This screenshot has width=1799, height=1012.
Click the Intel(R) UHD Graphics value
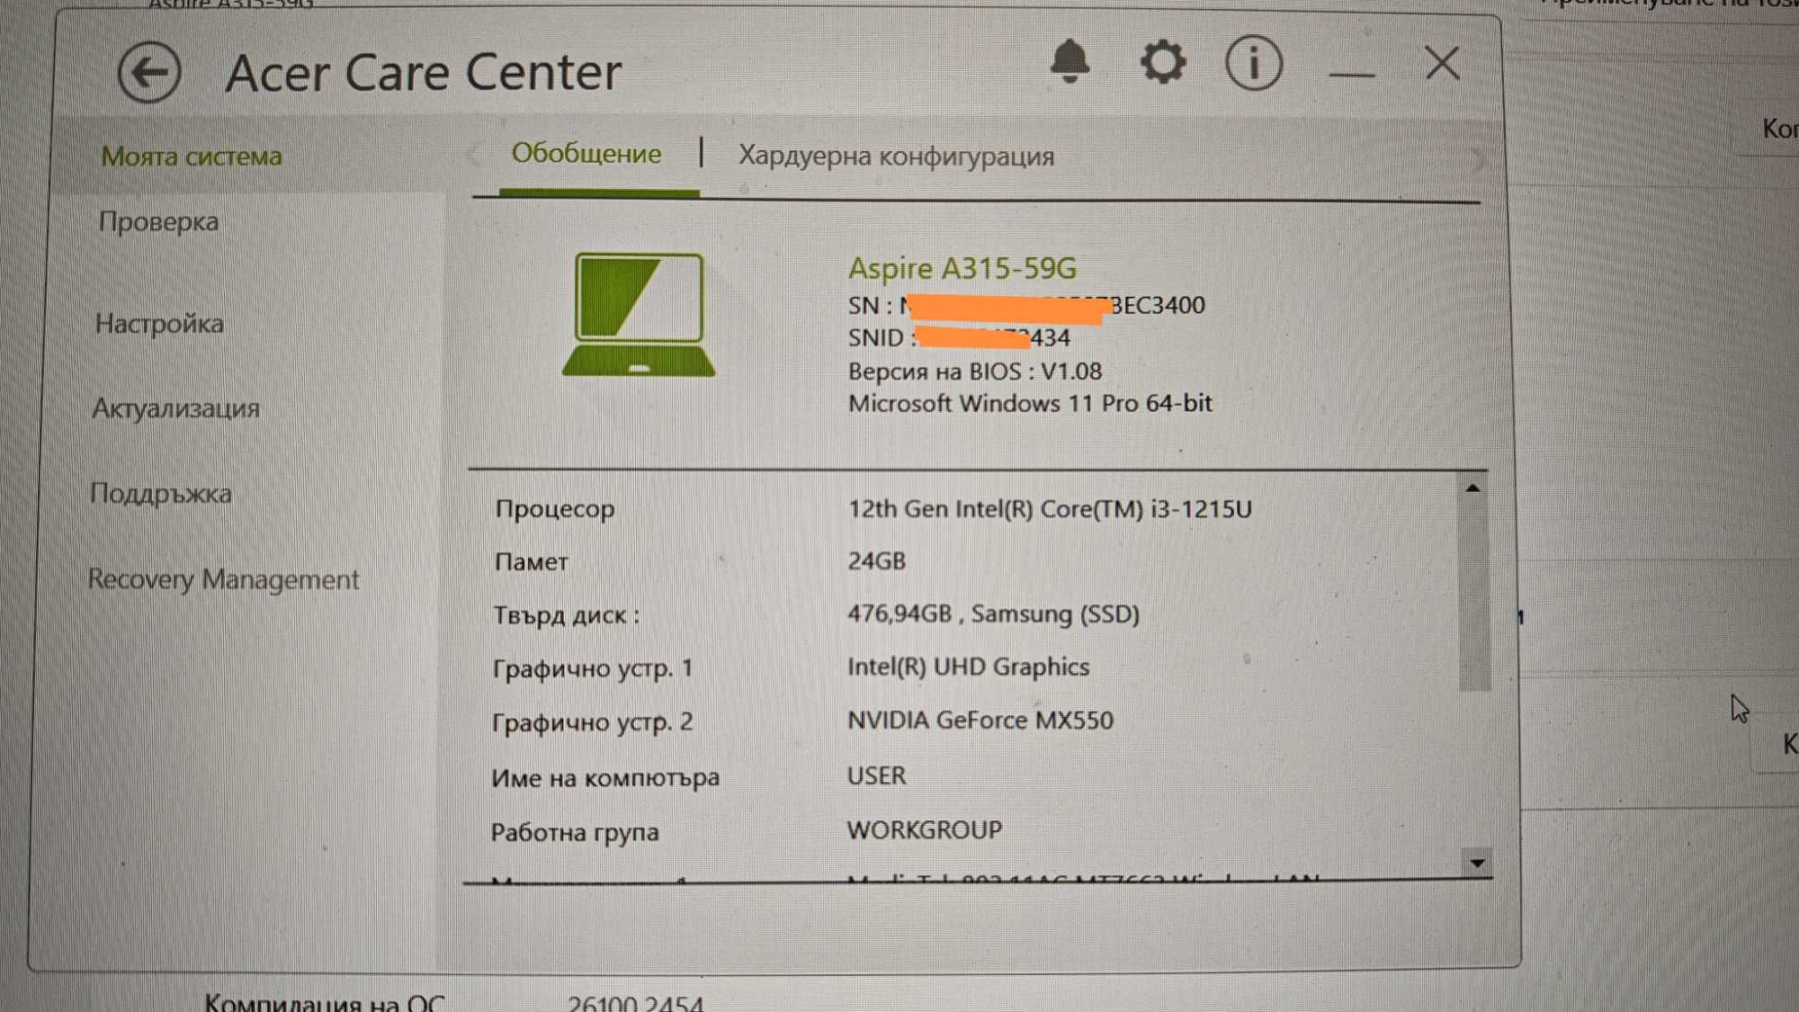click(x=968, y=667)
